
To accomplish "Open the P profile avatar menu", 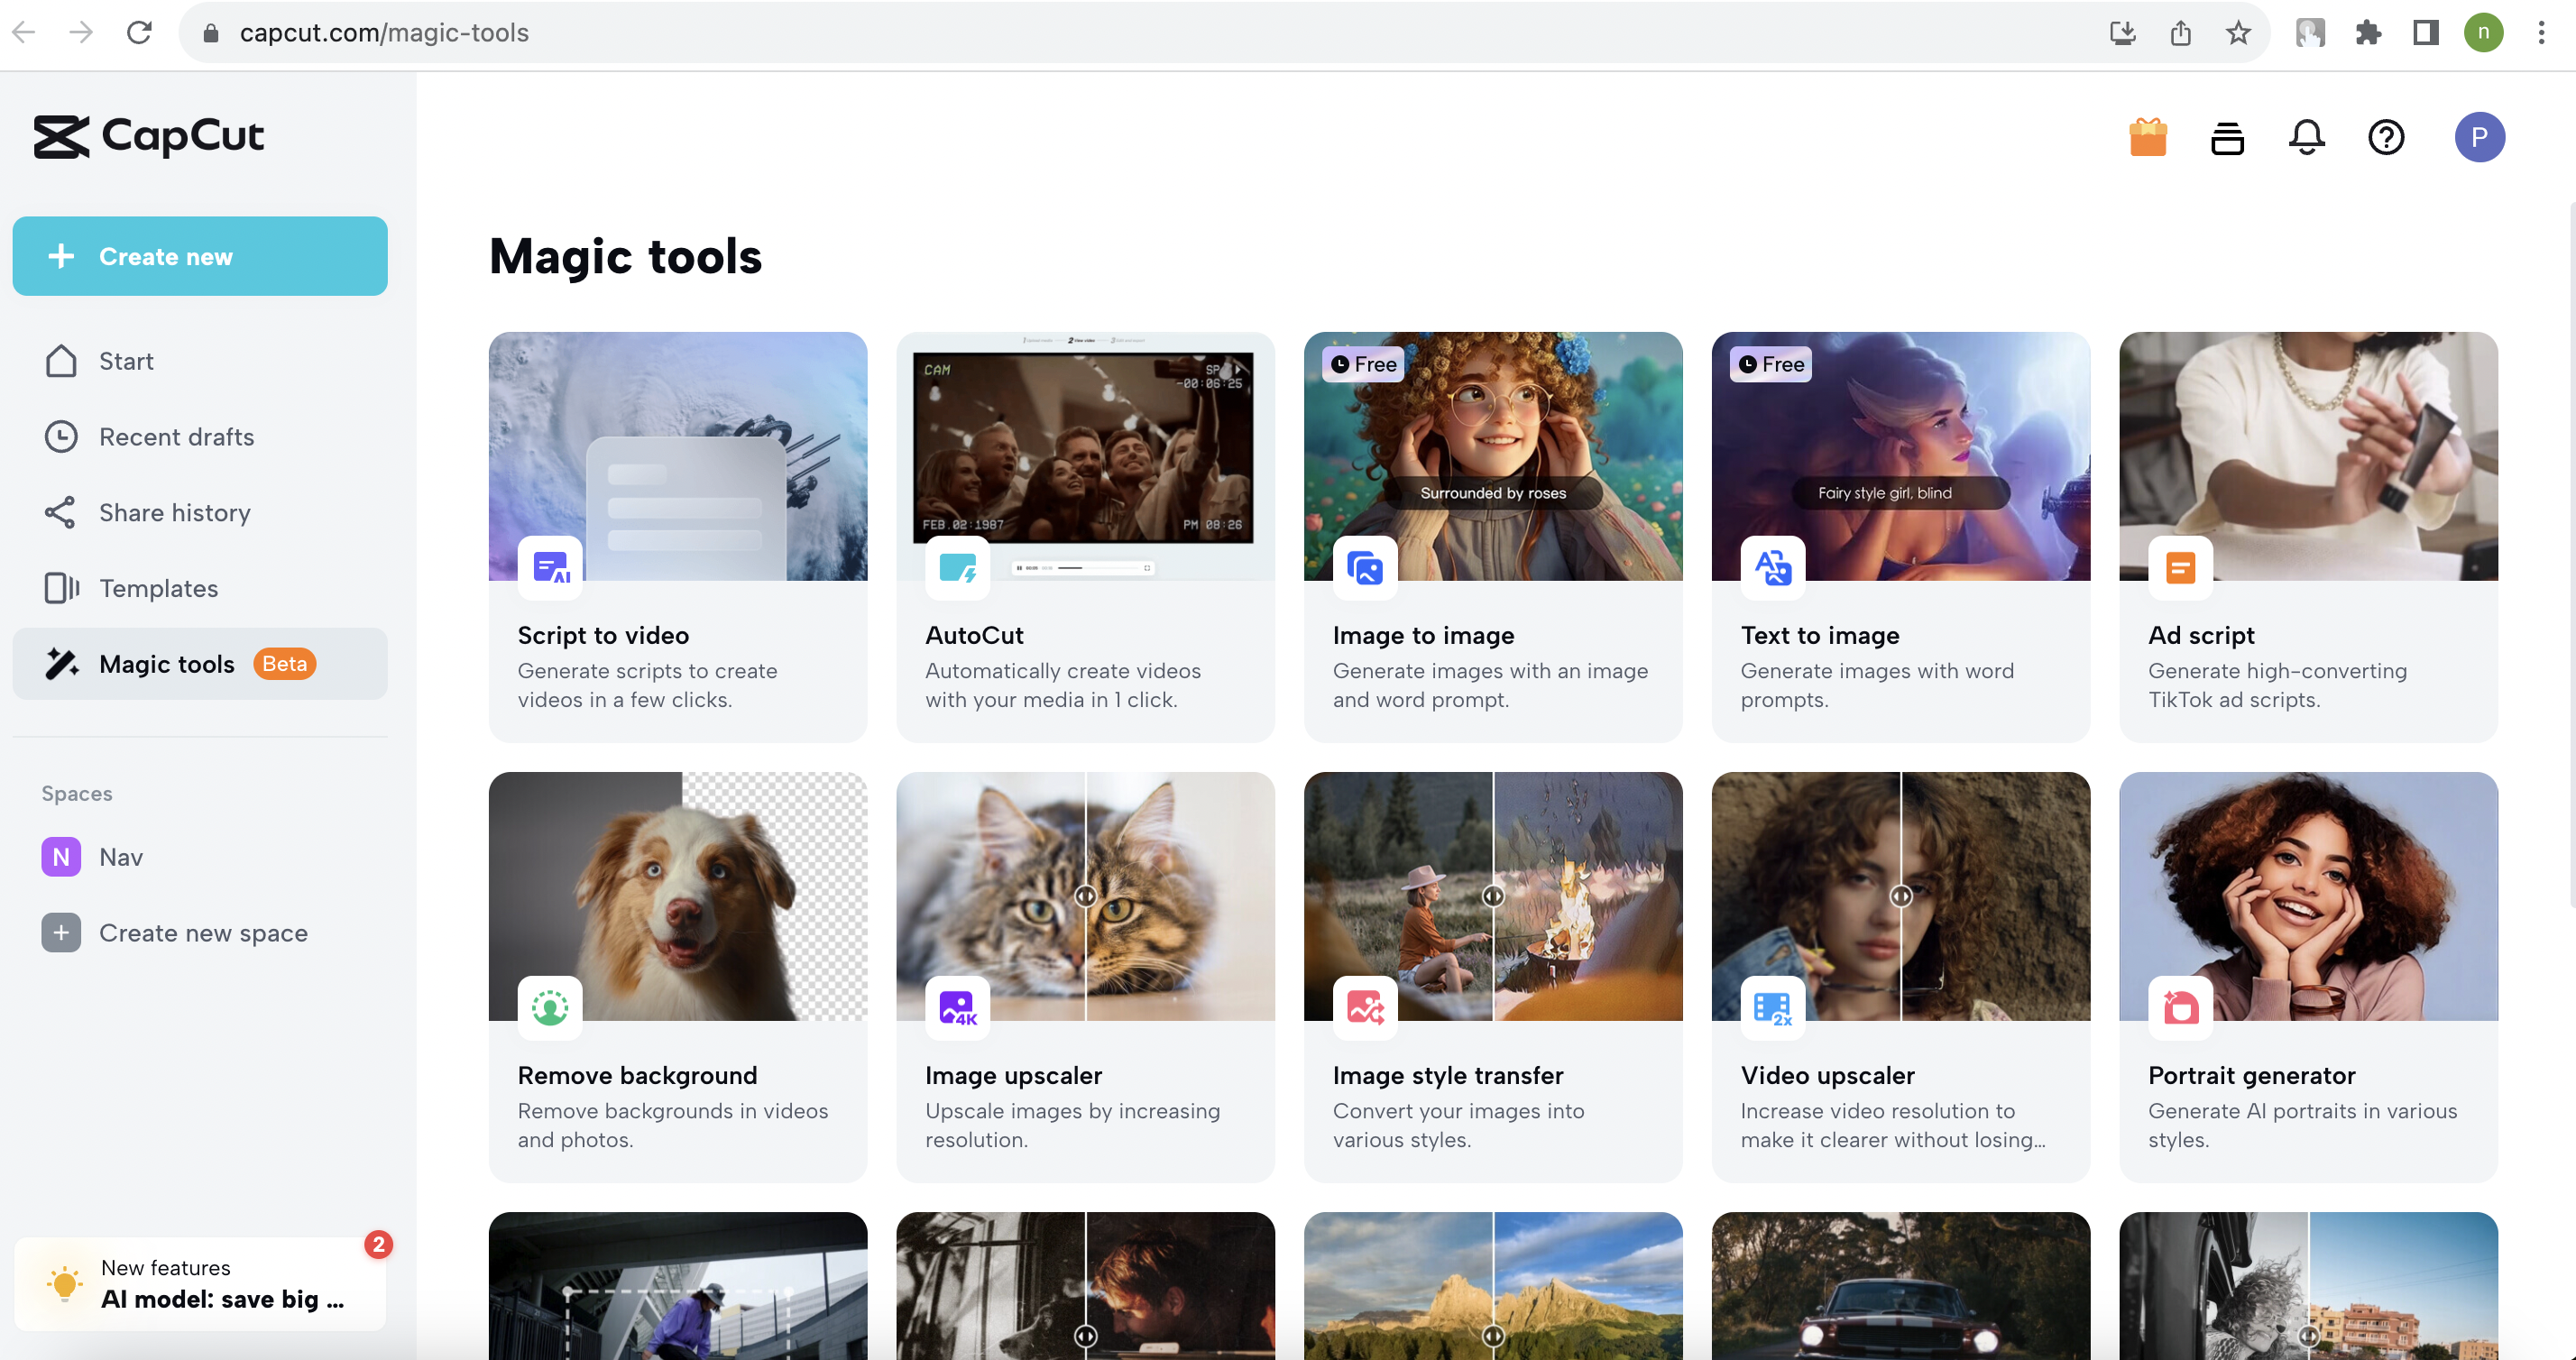I will point(2479,137).
